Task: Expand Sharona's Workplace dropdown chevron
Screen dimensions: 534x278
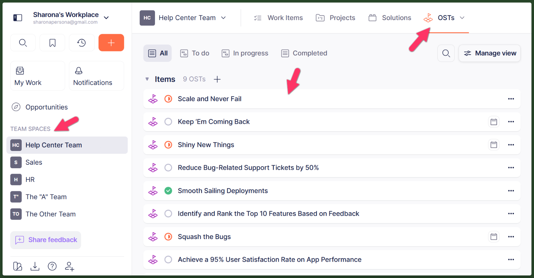Action: pyautogui.click(x=106, y=18)
